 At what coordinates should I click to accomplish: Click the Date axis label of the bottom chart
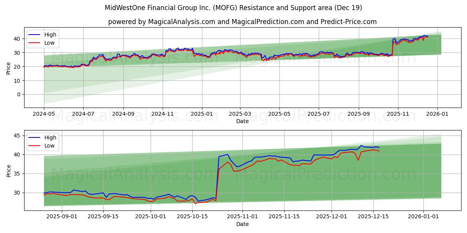pyautogui.click(x=242, y=224)
